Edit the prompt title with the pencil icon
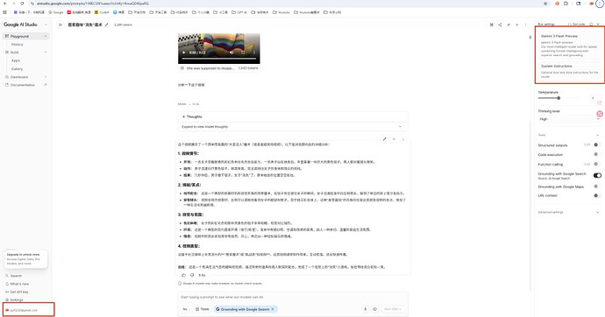 (106, 25)
